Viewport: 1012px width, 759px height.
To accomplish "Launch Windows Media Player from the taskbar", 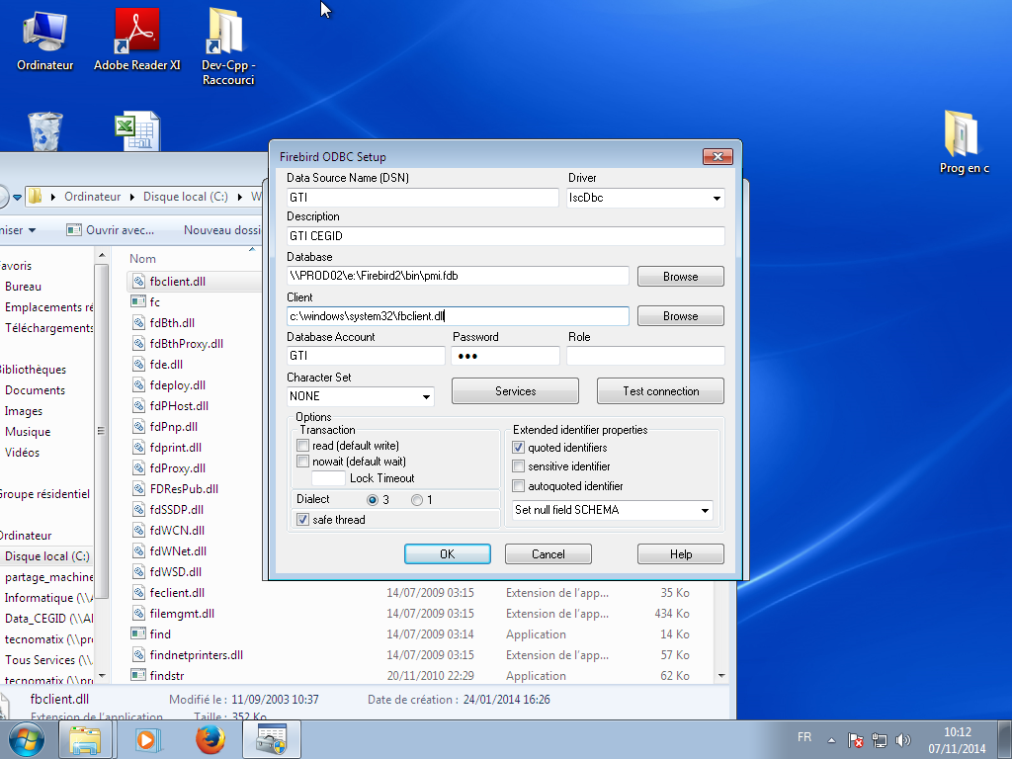I will pos(148,740).
